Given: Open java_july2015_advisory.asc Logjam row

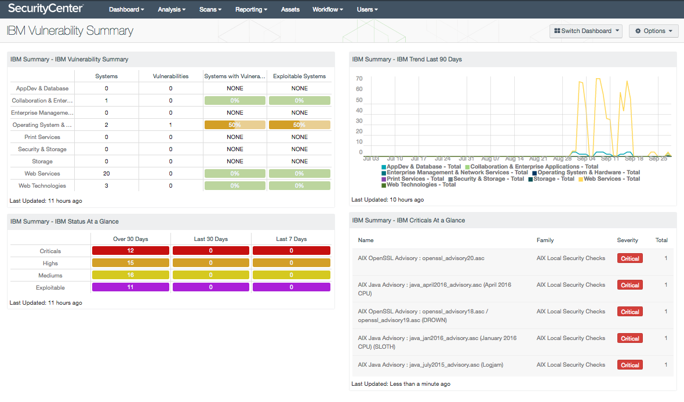Looking at the screenshot, I should coord(513,366).
